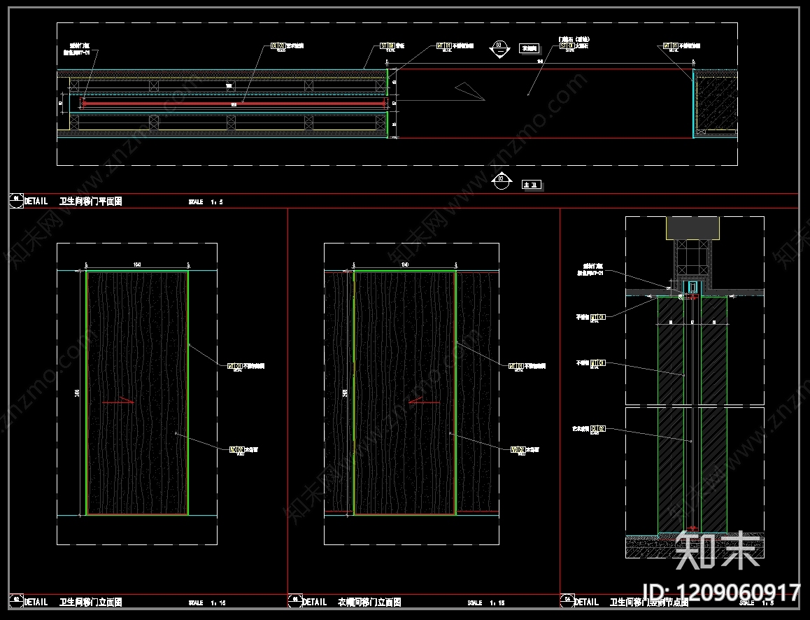This screenshot has height=620, width=810.
Task: Click the 卫生间移门立面图 drawing title
Action: pos(91,602)
